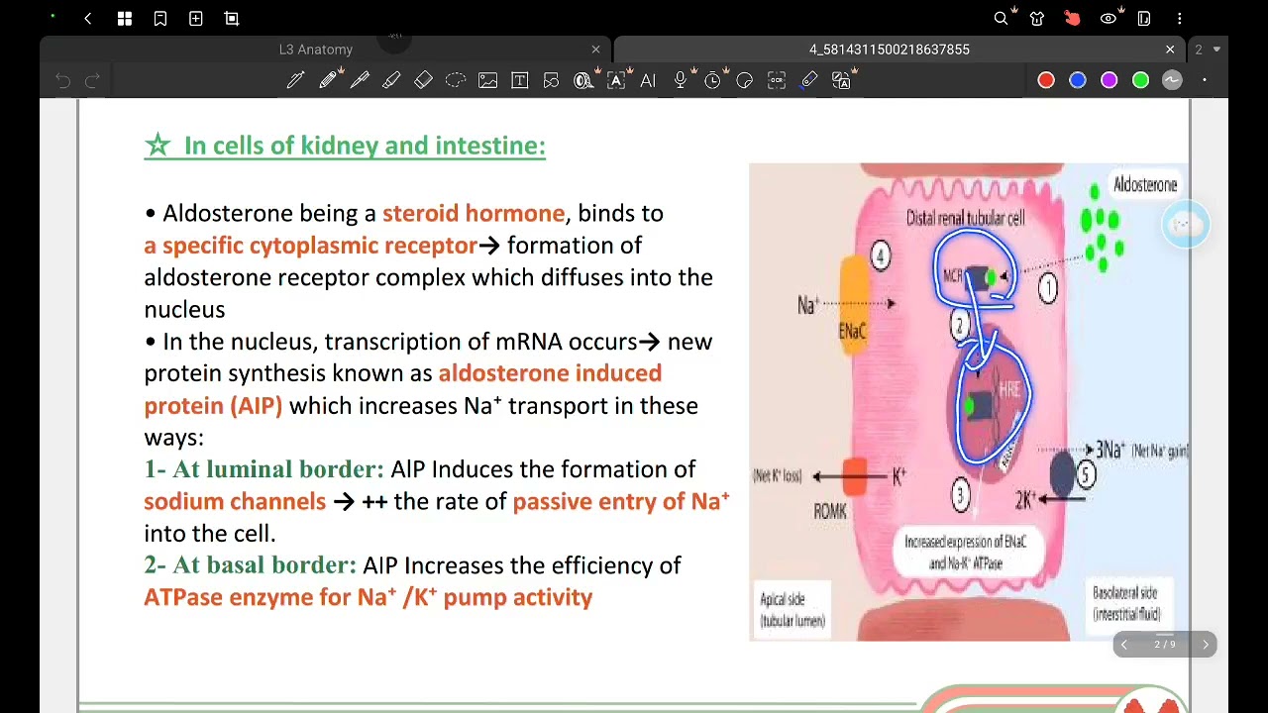Select the shapes tool
The width and height of the screenshot is (1268, 713).
(x=551, y=80)
